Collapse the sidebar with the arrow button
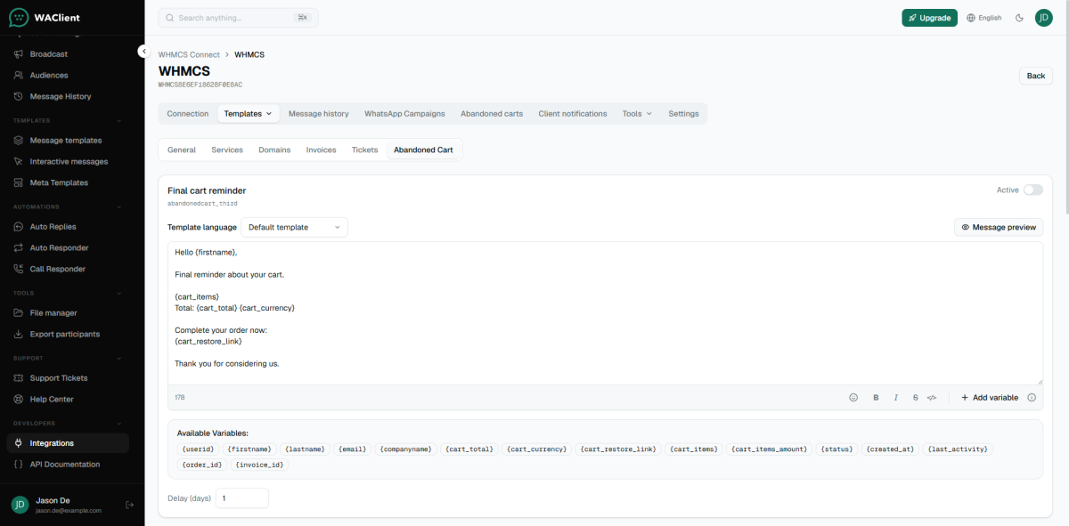1069x526 pixels. click(143, 52)
